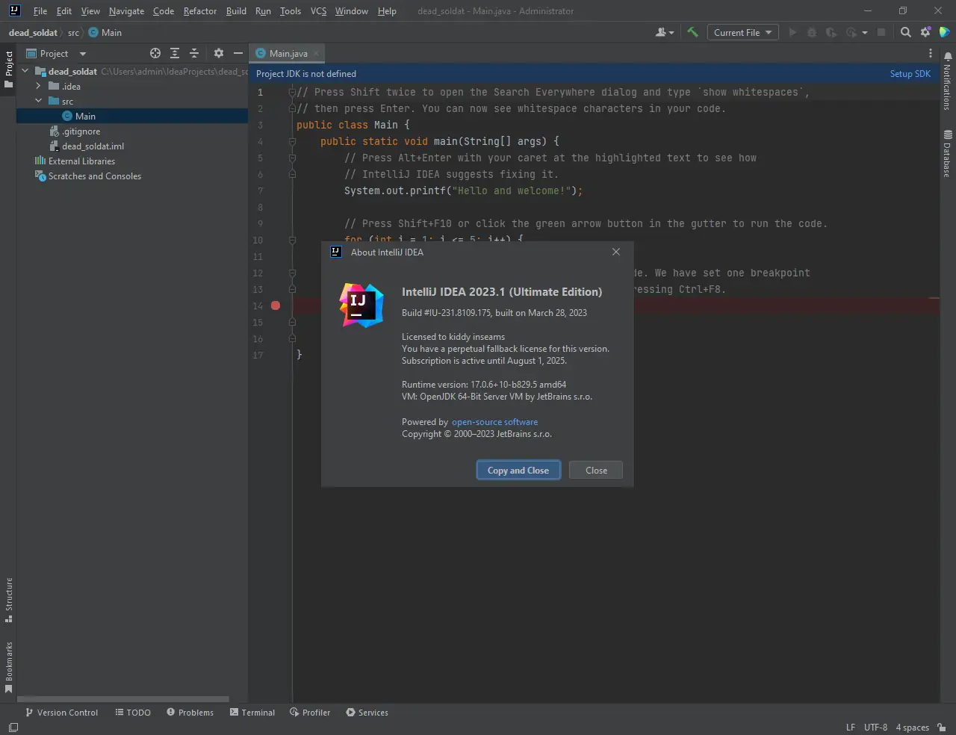Click the Debug bug icon in toolbar
The image size is (956, 735).
tap(812, 32)
